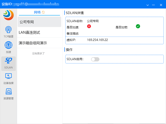The image size is (166, 124).
Task: Switch to the 网络 tab
Action: [37, 12]
